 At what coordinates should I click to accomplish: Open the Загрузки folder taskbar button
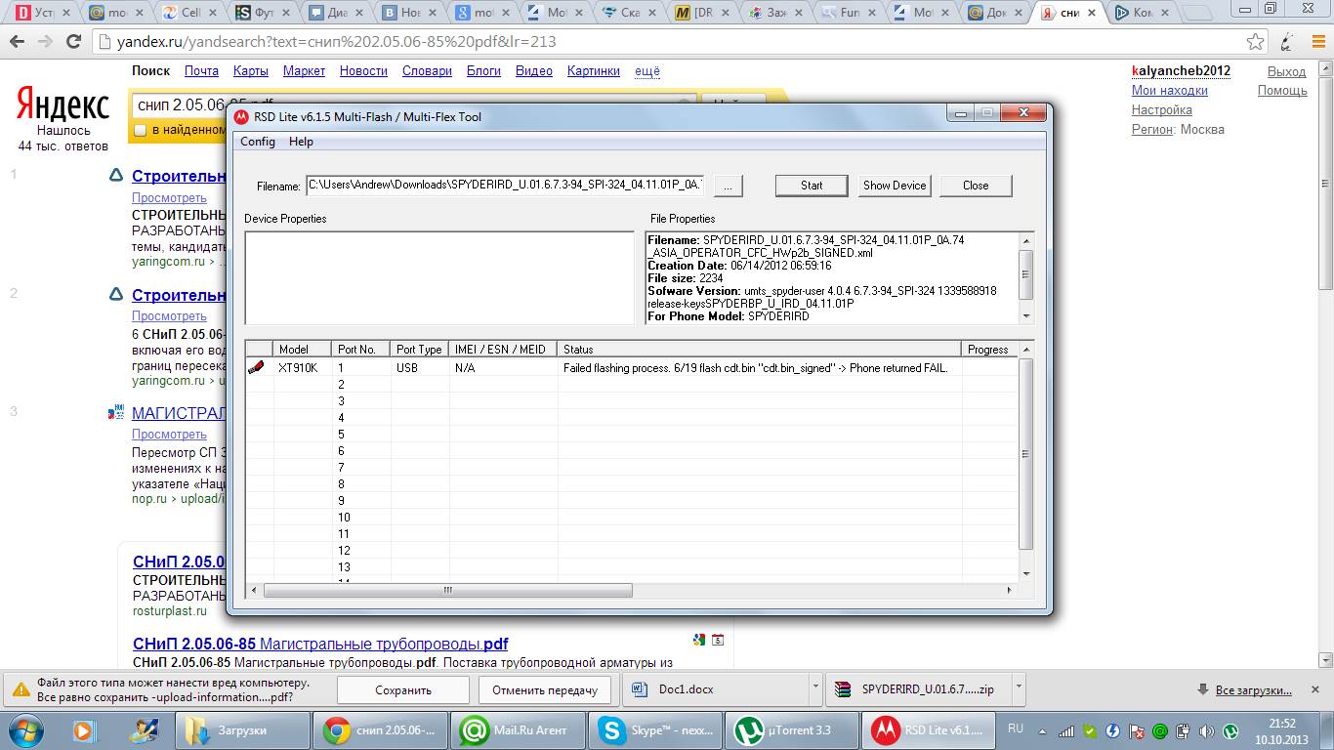[x=241, y=729]
